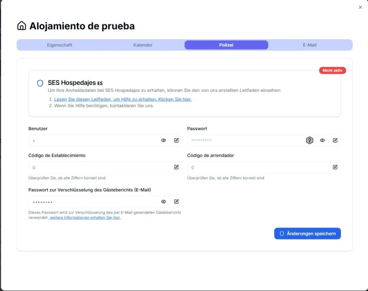Image resolution: width=368 pixels, height=291 pixels.
Task: Reveal the guest report encryption password
Action: pos(164,201)
